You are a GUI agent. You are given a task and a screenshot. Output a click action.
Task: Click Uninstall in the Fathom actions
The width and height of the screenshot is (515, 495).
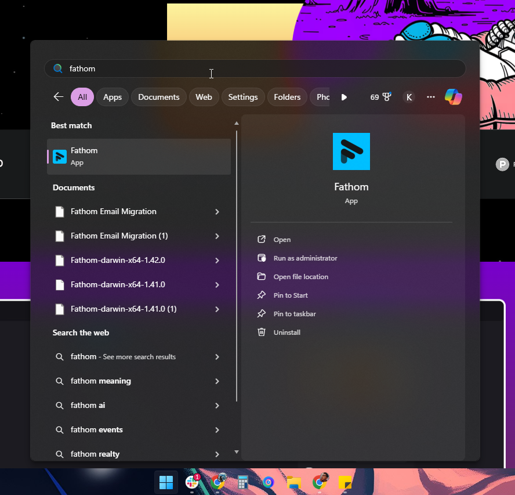pos(286,333)
